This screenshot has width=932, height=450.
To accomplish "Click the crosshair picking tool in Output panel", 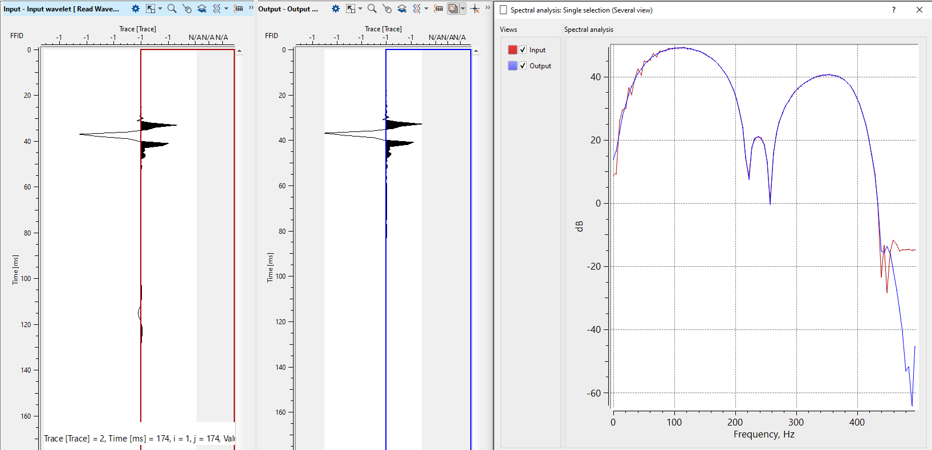I will (475, 9).
